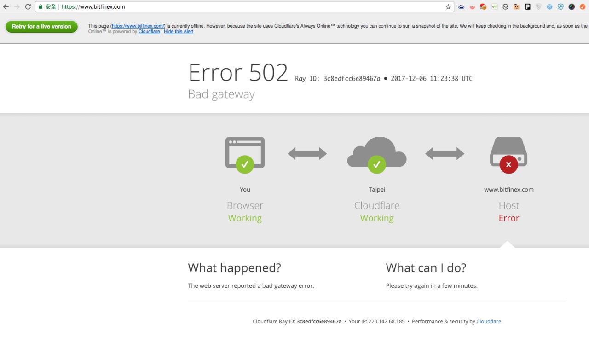Click the Hide this Alert link
Screen dimensions: 589x337
(179, 32)
